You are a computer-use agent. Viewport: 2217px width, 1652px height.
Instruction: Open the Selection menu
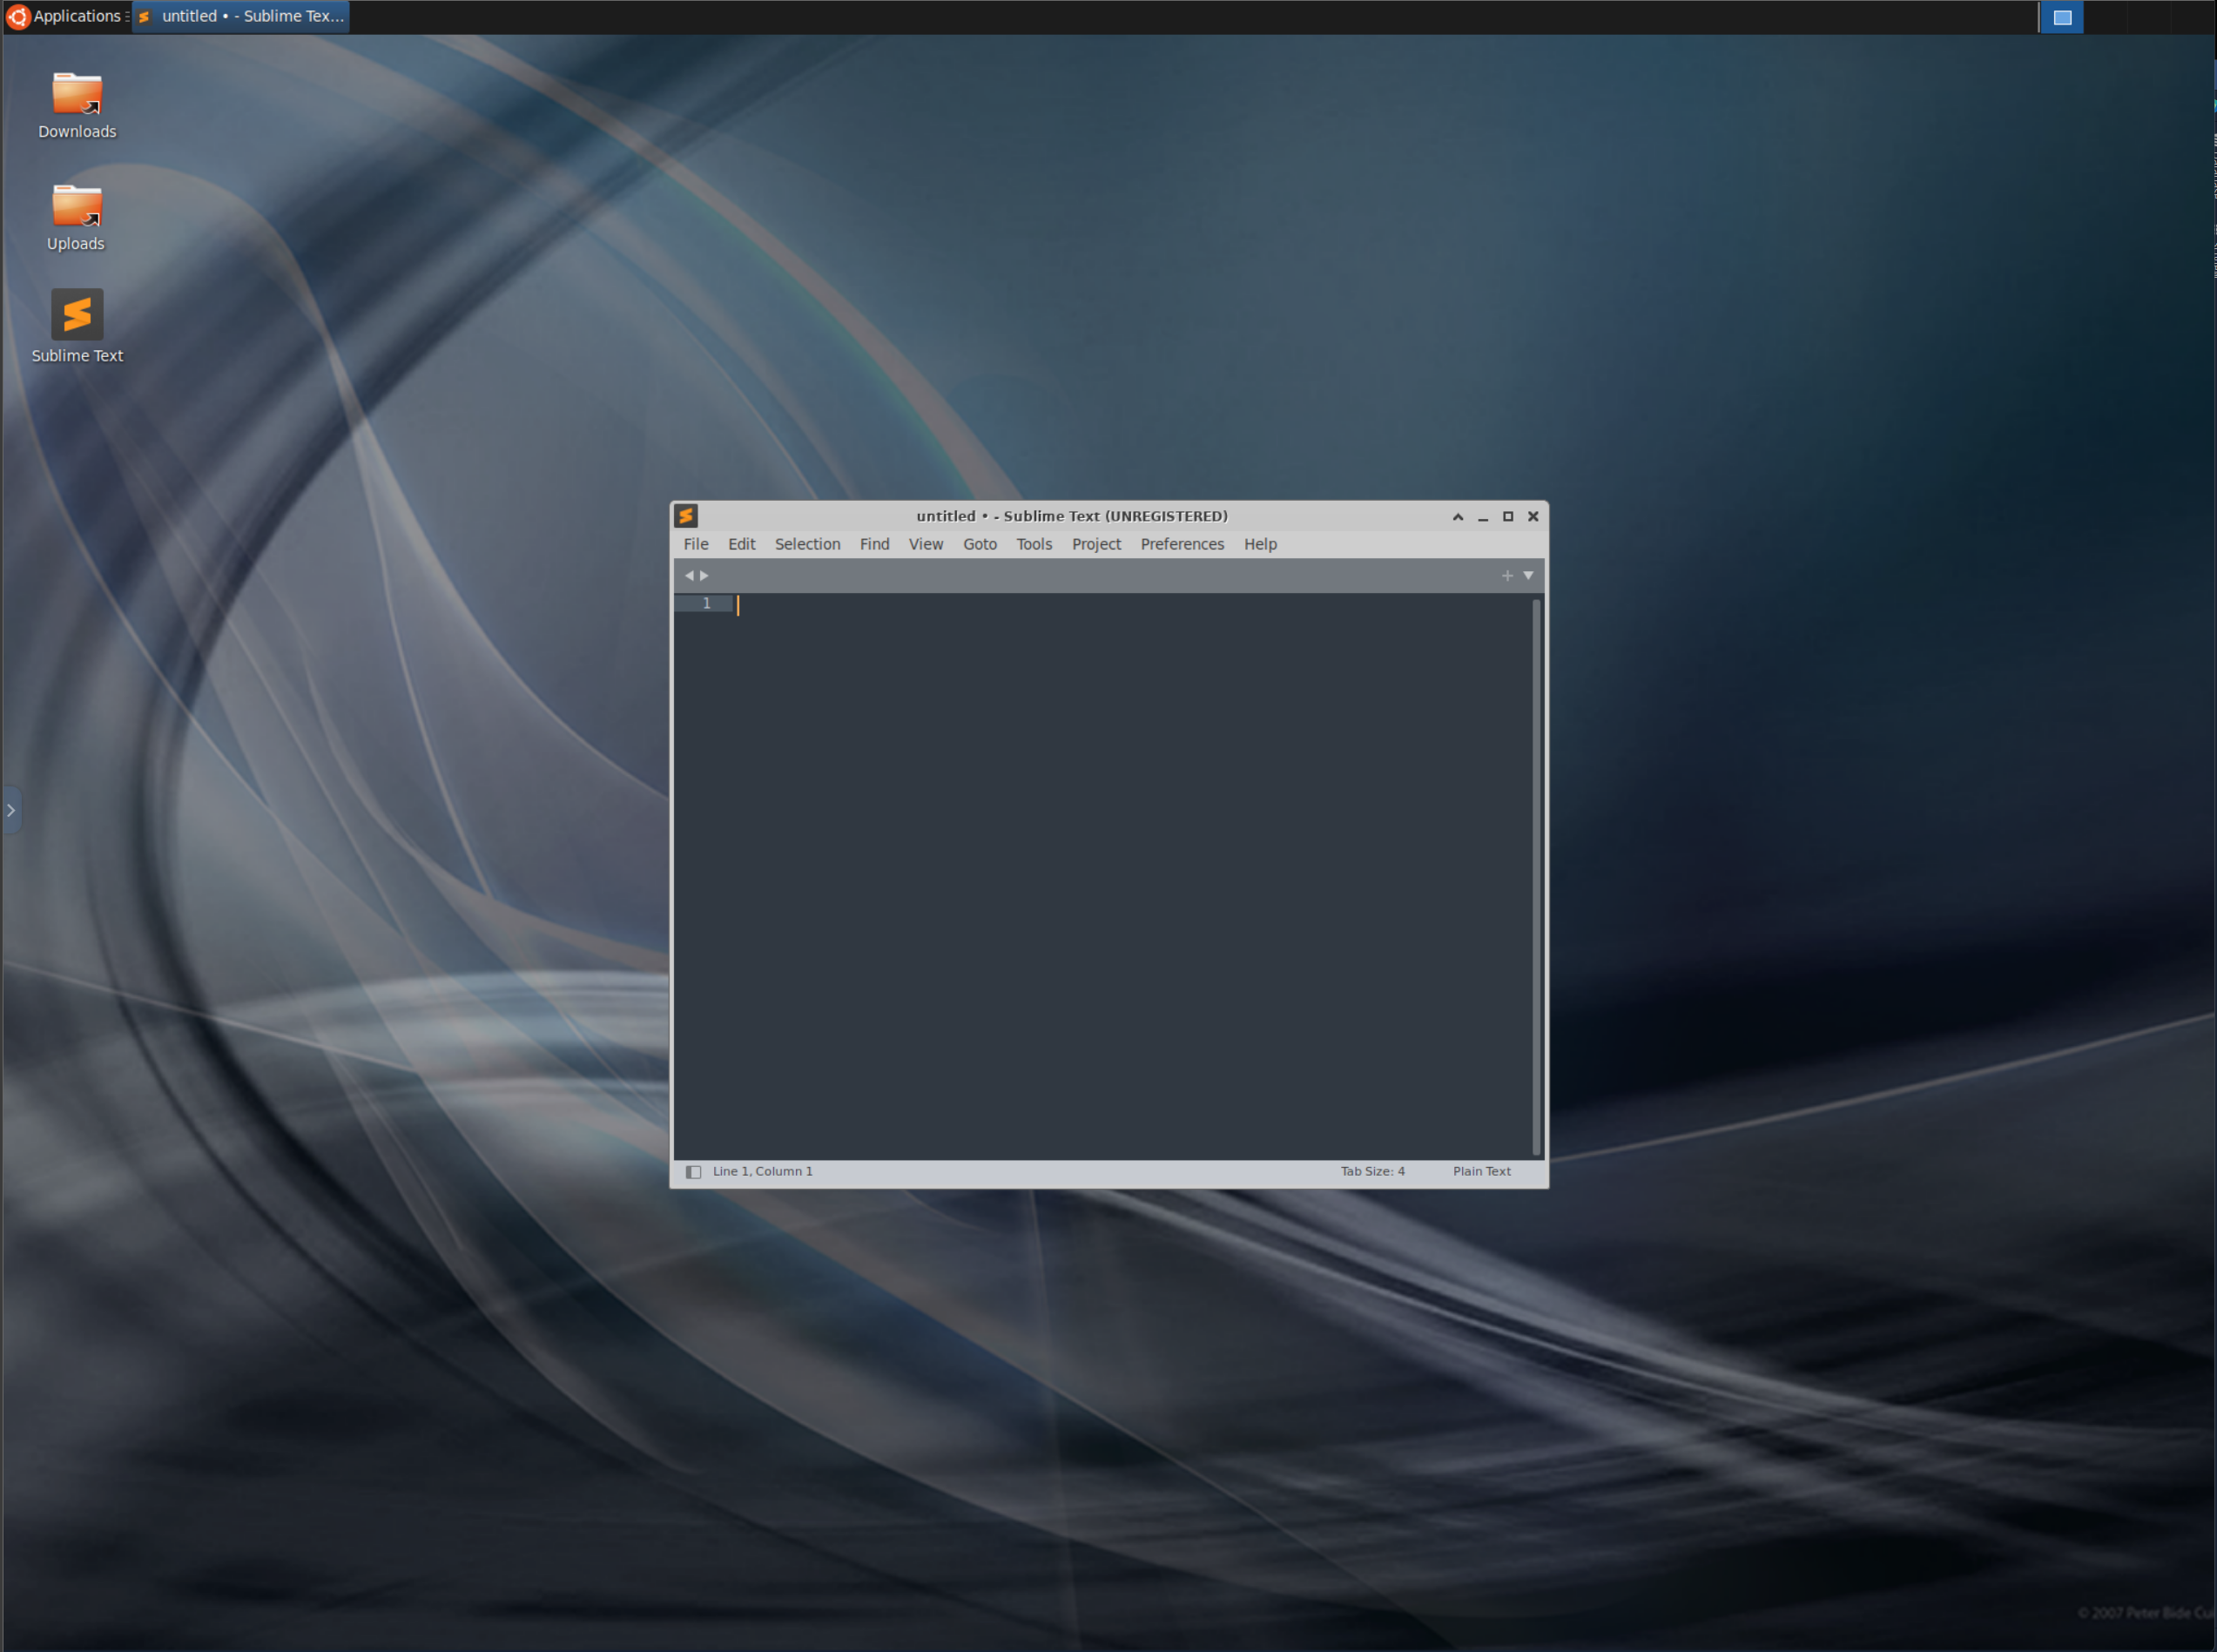coord(807,544)
